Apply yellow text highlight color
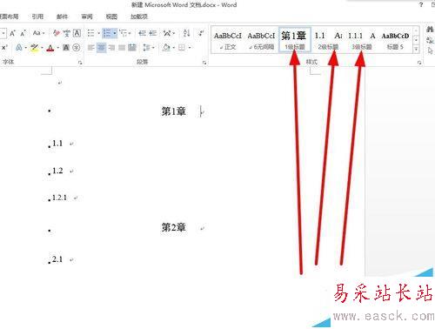Viewport: 435px width, 329px height. [35, 47]
